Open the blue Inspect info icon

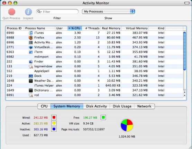click(28, 12)
